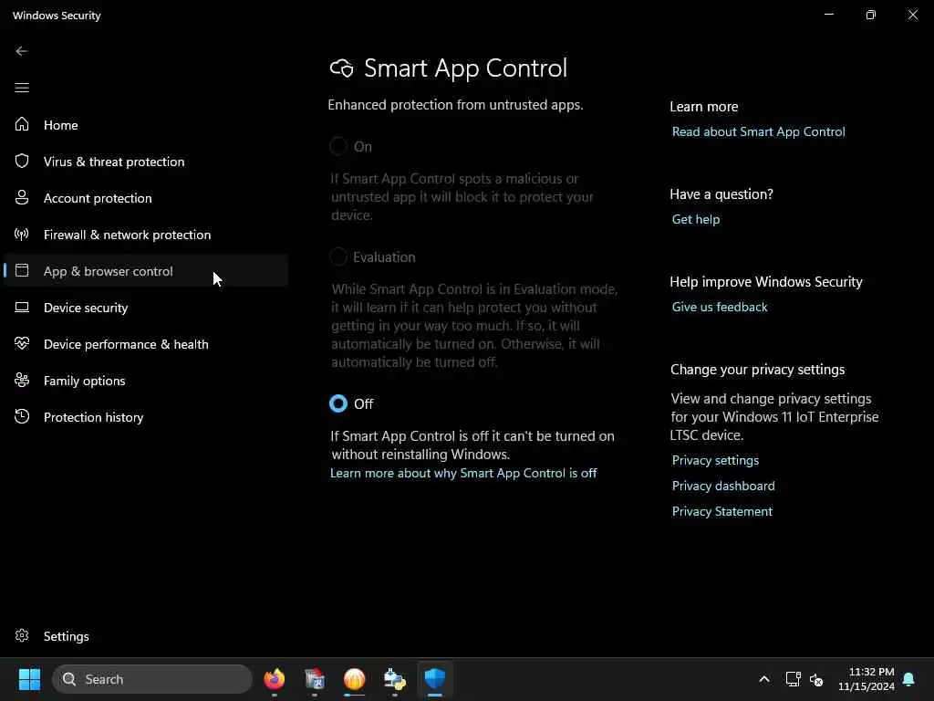
Task: Click the Account protection person icon
Action: click(x=22, y=197)
